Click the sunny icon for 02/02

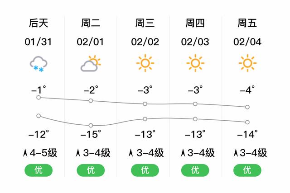point(145,63)
